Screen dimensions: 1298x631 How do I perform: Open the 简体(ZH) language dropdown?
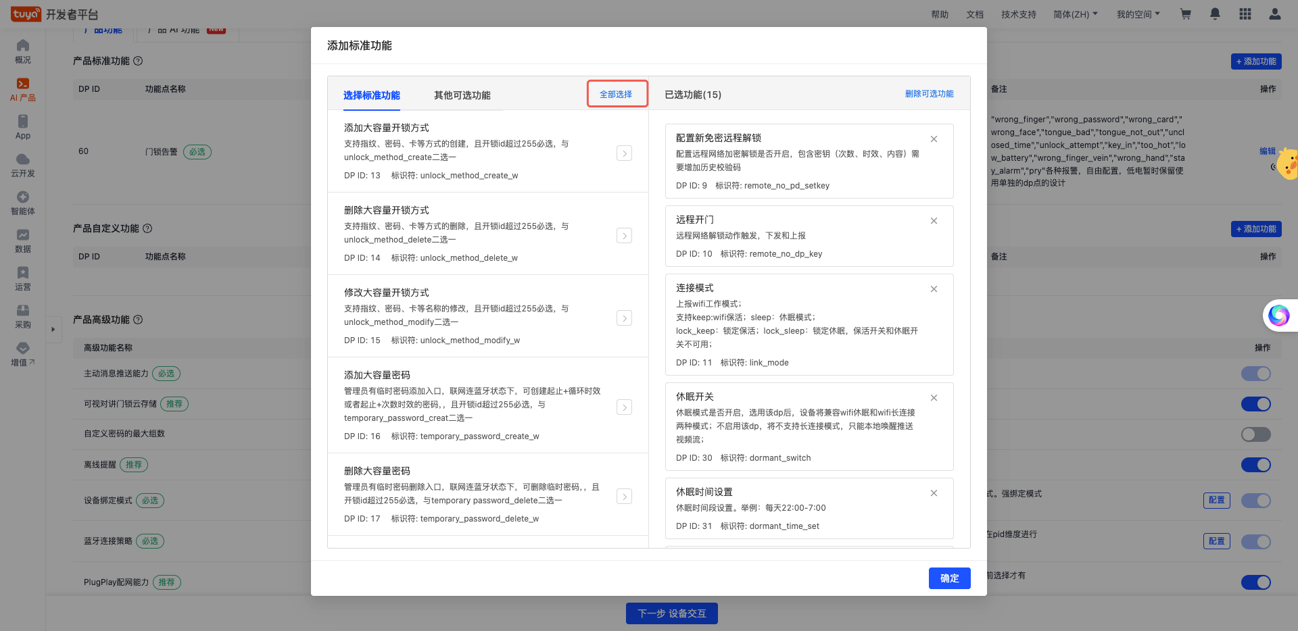coord(1075,14)
